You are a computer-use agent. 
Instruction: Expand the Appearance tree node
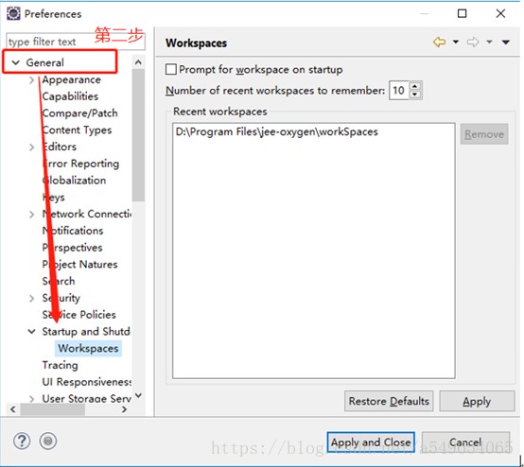pos(32,79)
